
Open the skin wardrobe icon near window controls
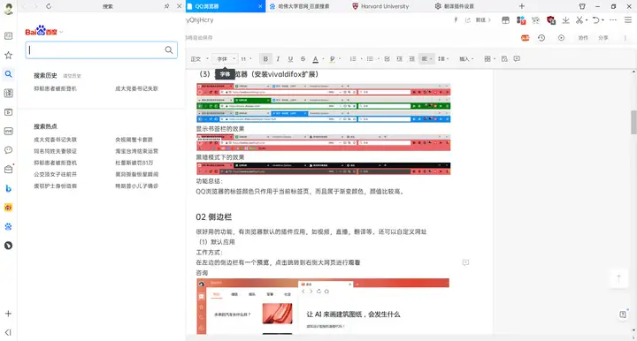(582, 6)
